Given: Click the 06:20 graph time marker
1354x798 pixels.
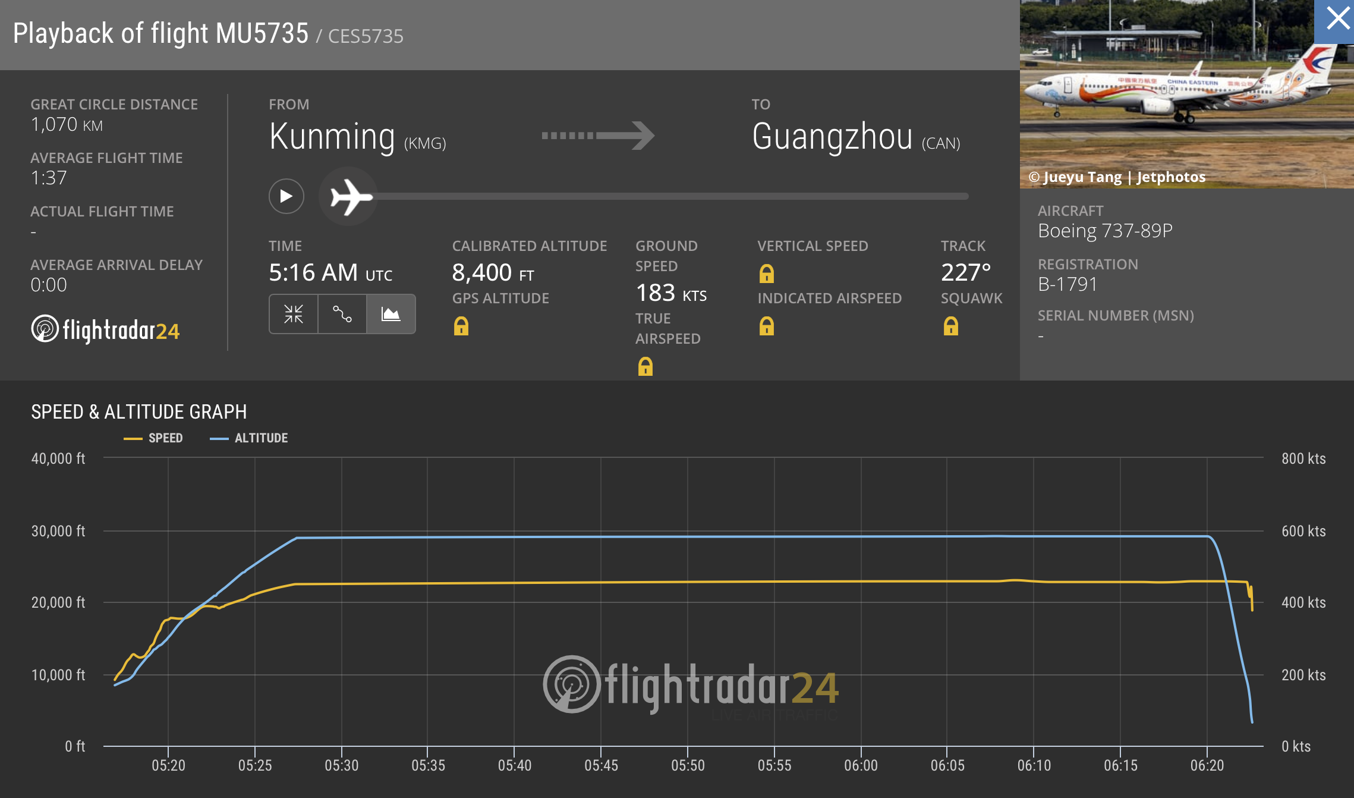Looking at the screenshot, I should coord(1207,765).
